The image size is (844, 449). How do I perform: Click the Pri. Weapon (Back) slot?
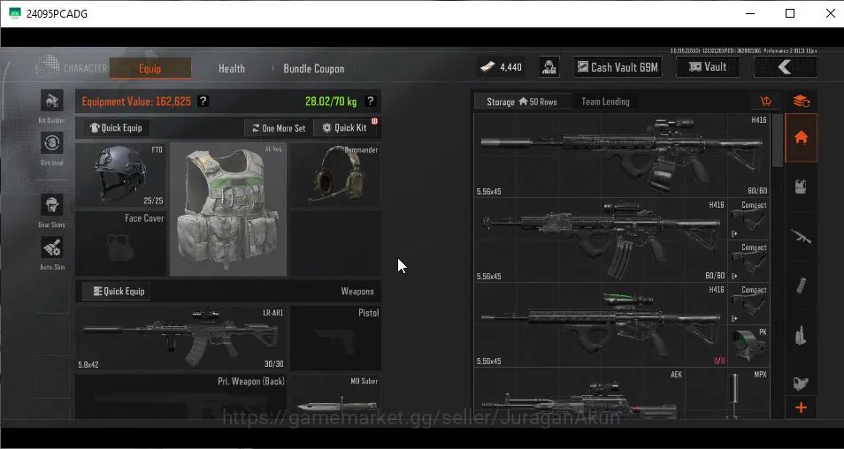pyautogui.click(x=180, y=397)
